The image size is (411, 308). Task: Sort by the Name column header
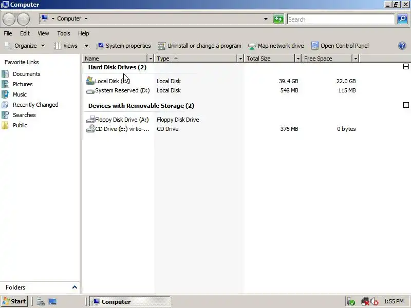click(115, 59)
